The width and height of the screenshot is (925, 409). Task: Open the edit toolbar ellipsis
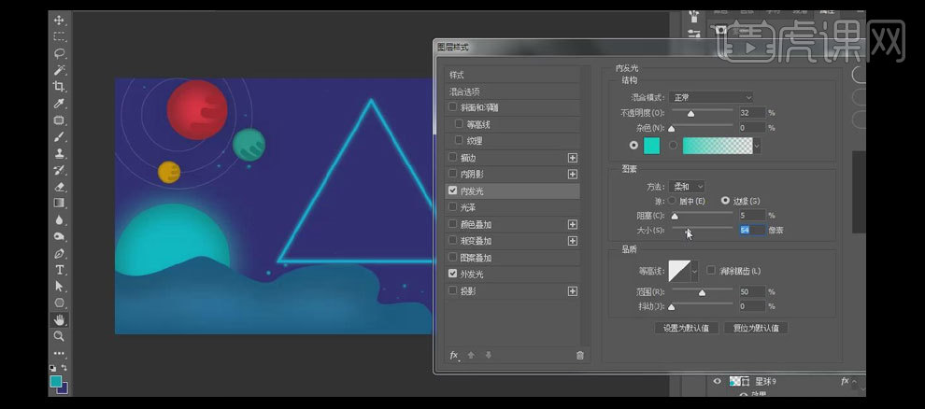[59, 353]
